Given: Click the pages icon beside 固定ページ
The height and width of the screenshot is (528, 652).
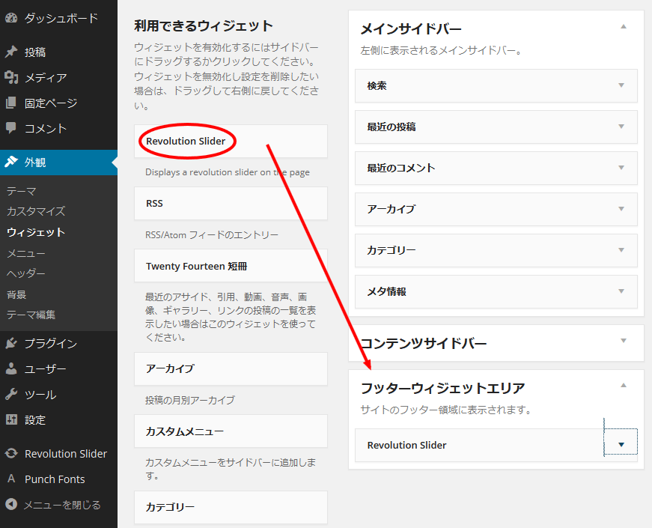Looking at the screenshot, I should pyautogui.click(x=11, y=103).
